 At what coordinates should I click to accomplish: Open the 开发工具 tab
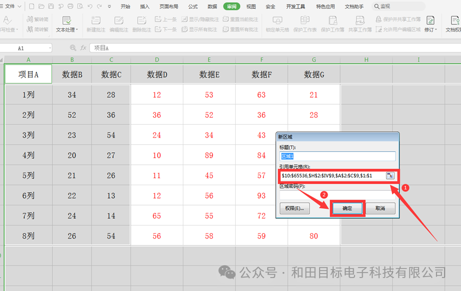click(296, 6)
